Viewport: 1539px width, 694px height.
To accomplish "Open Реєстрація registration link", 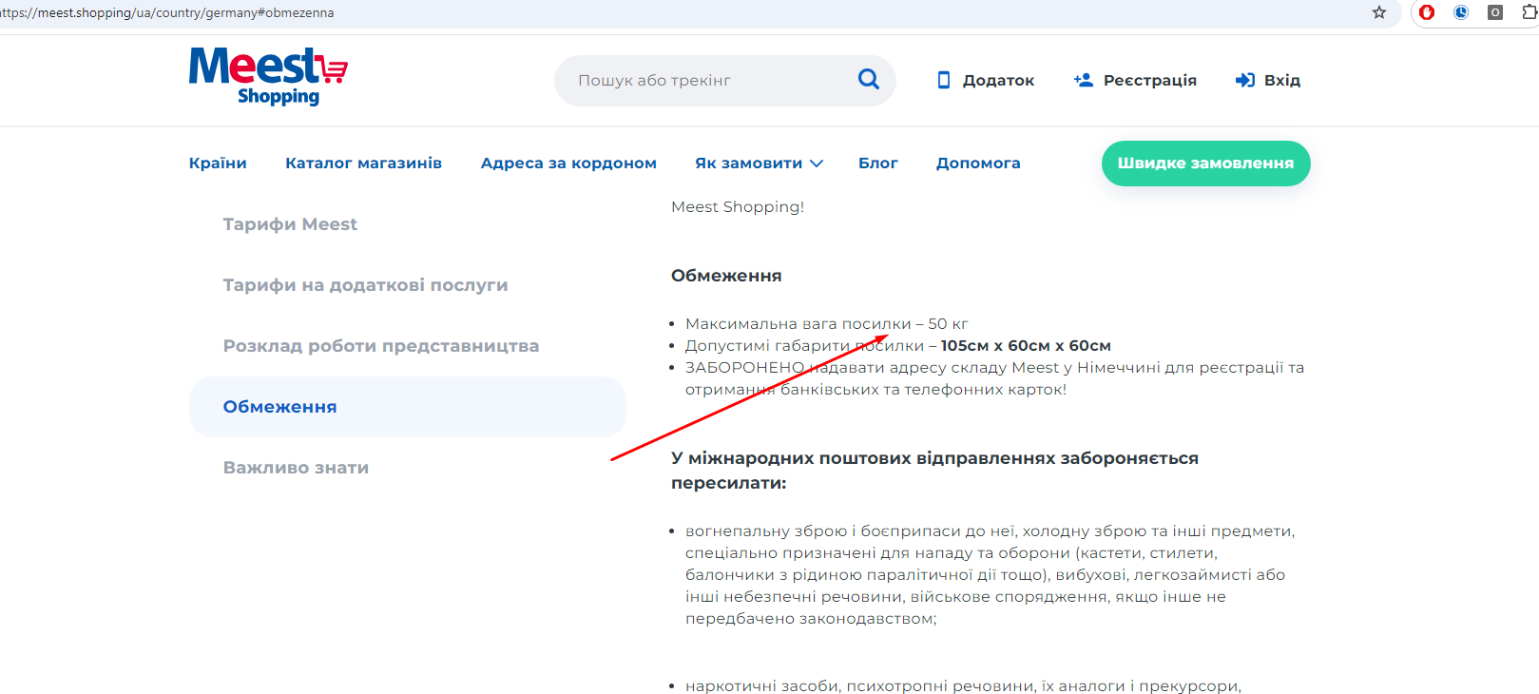I will click(1135, 80).
